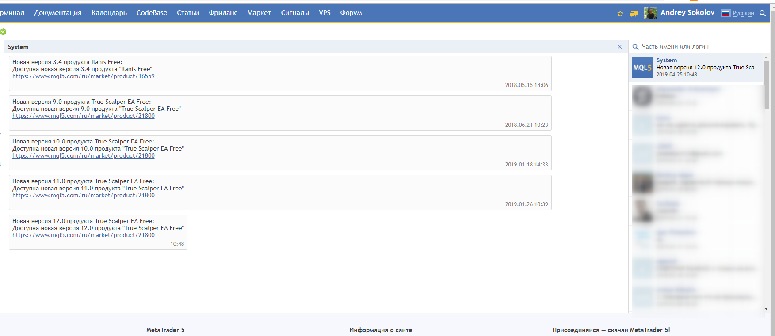
Task: Open Andrey Sokolov profile name
Action: pyautogui.click(x=687, y=13)
